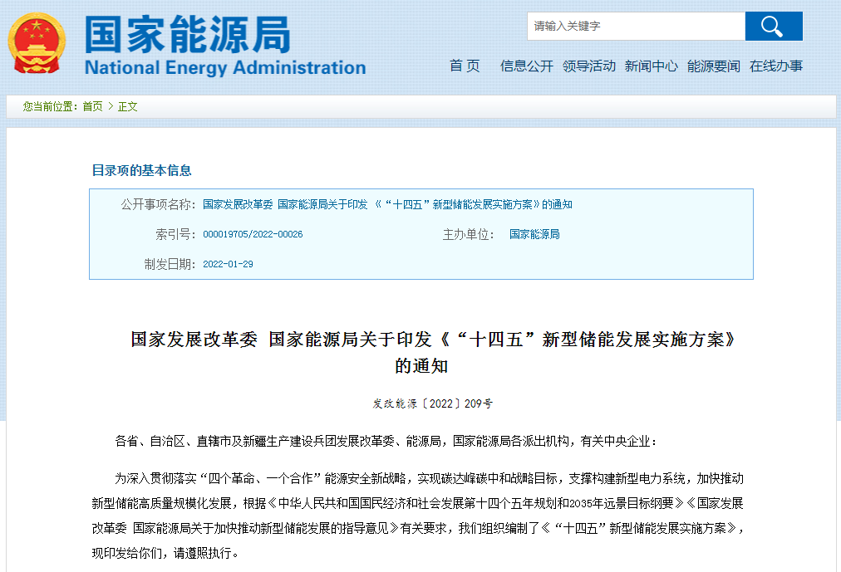Click the issue date 2022-01-29
Screen dimensions: 841x572
(228, 264)
